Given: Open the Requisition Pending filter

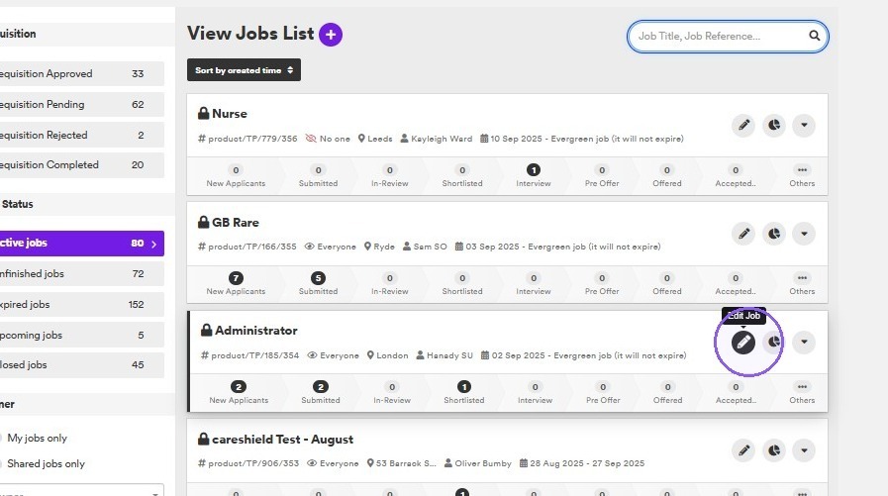Looking at the screenshot, I should 82,105.
